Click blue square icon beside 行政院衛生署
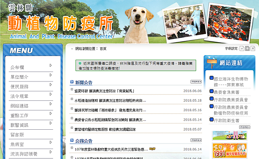The width and height of the screenshot is (259, 159). [x=212, y=119]
